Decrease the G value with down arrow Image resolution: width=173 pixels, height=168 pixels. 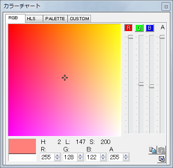point(80,159)
